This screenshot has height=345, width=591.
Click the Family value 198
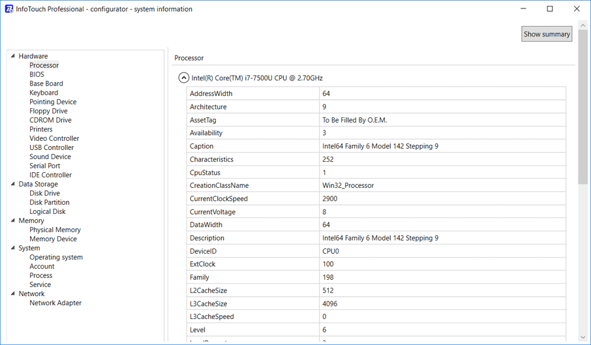click(328, 277)
